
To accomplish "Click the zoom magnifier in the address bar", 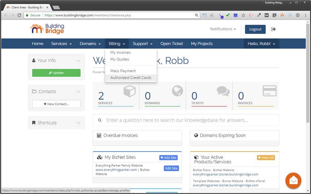I will click(196, 15).
